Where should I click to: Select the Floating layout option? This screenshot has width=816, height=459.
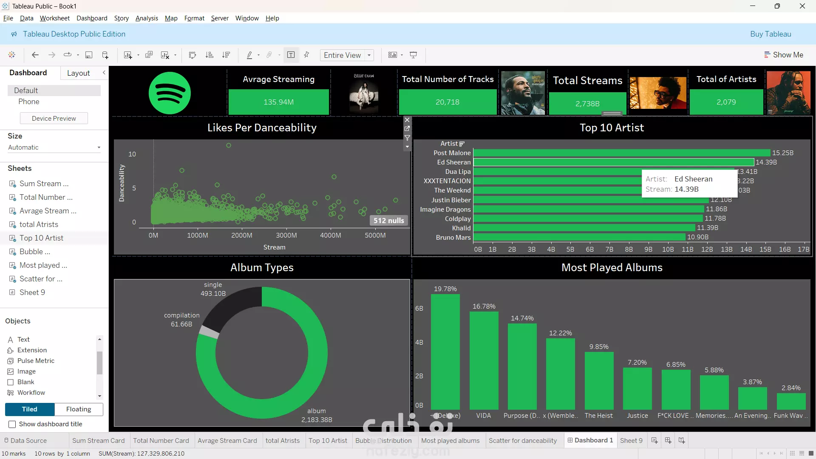79,409
